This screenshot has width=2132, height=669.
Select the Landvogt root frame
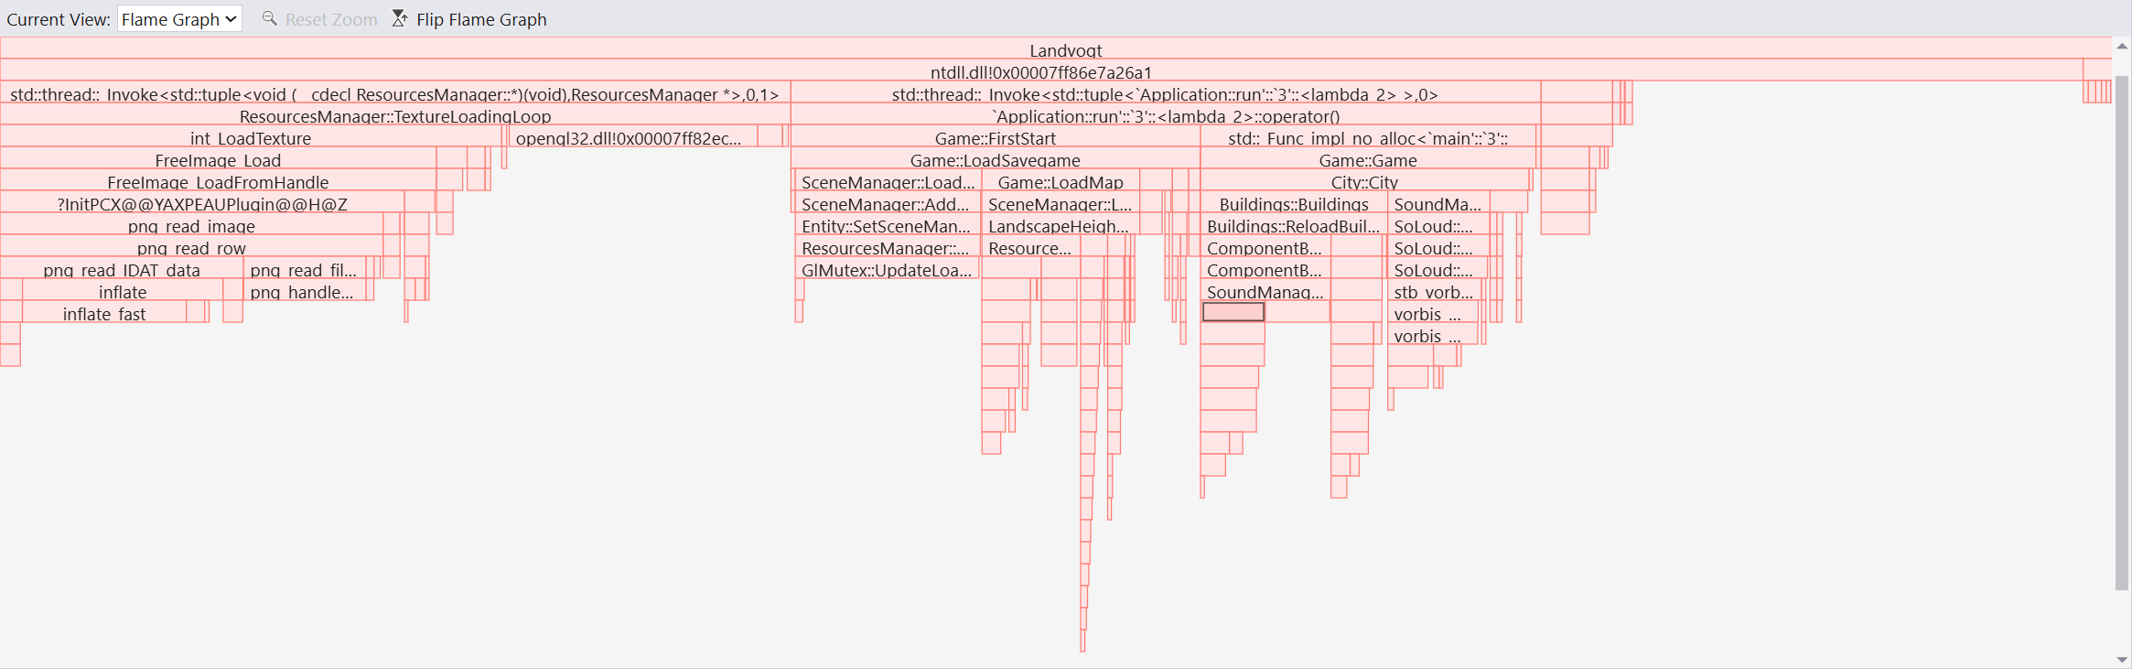point(1065,50)
